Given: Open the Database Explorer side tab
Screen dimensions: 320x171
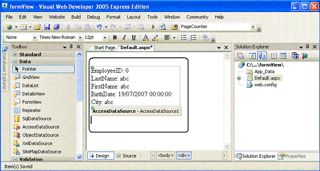Looking at the screenshot, I should pos(5,67).
